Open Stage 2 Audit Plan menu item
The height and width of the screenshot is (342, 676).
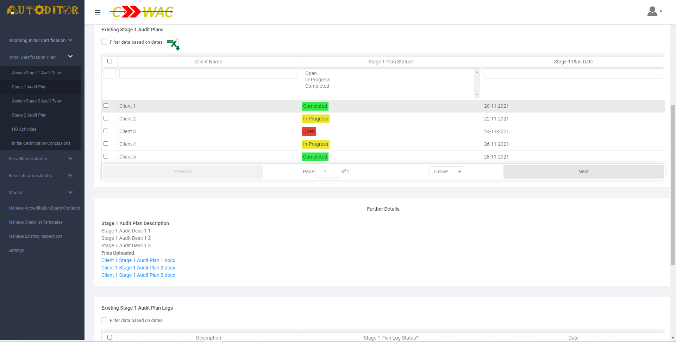29,115
